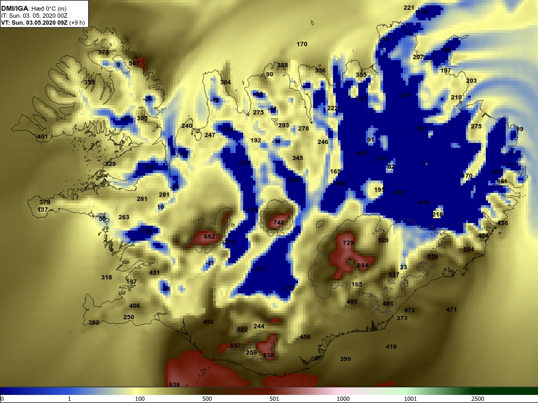Click the map value '567' in the Westfjords
Image resolution: width=538 pixels, height=403 pixels.
134,63
